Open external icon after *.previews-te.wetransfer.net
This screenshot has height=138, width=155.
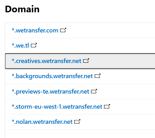94,91
